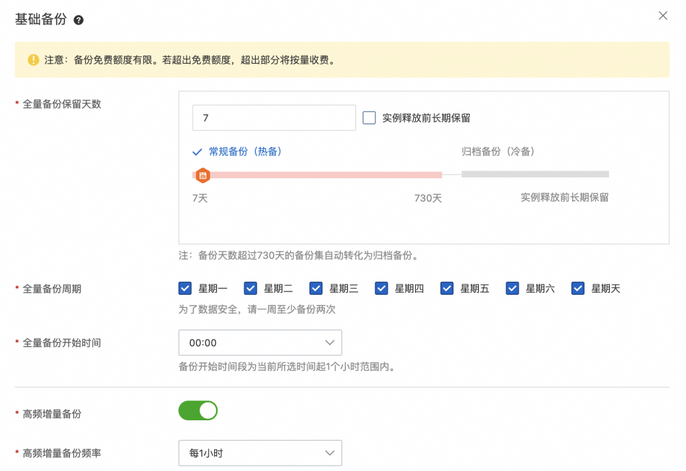Click the pink hot backup slider track
This screenshot has height=471, width=686.
point(322,175)
